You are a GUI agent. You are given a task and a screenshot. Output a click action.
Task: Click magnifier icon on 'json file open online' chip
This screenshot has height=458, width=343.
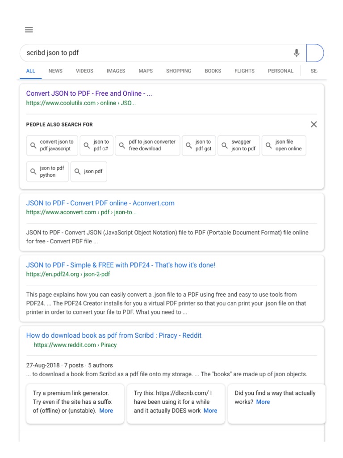click(269, 145)
